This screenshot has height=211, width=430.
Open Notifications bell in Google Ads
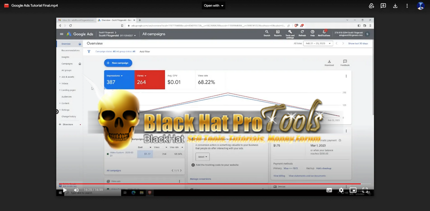(x=324, y=34)
